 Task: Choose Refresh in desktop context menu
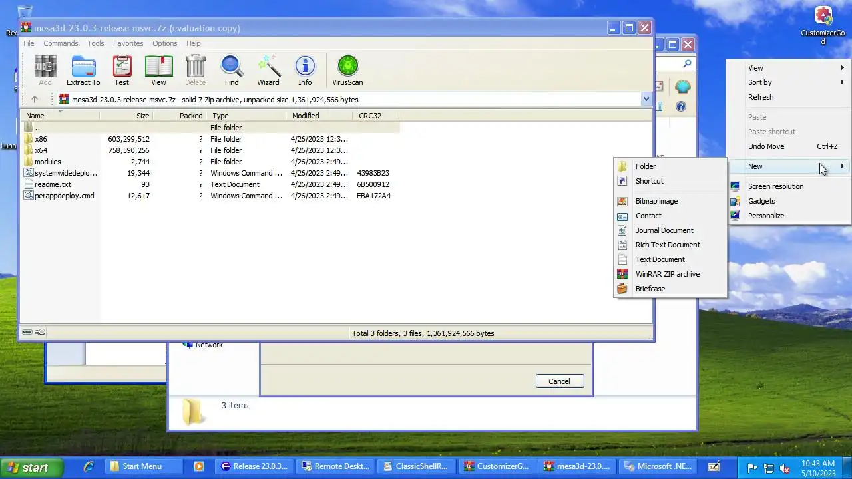[x=789, y=97]
